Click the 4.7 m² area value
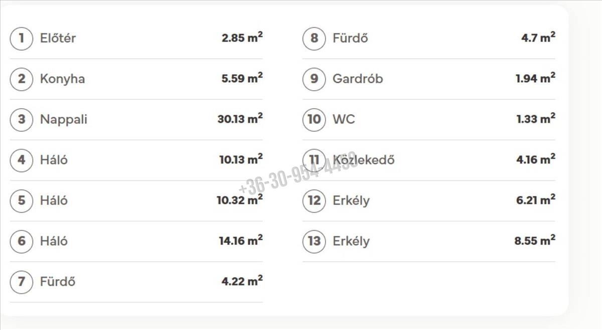 pos(538,38)
